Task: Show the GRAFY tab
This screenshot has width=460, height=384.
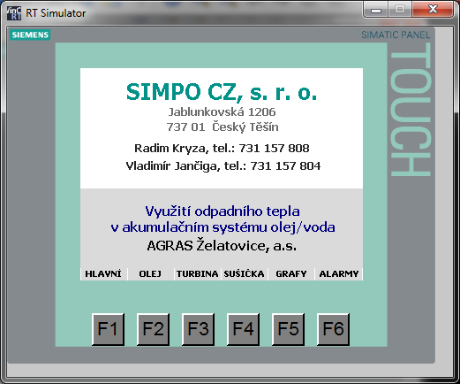Action: [291, 274]
